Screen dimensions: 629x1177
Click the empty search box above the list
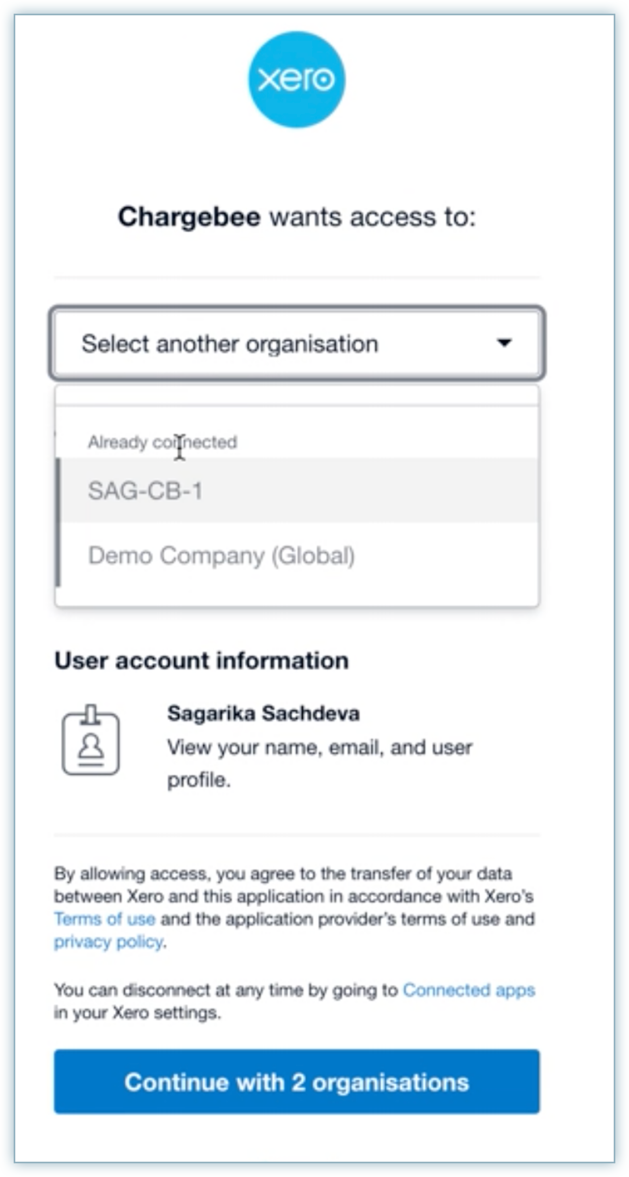(297, 396)
